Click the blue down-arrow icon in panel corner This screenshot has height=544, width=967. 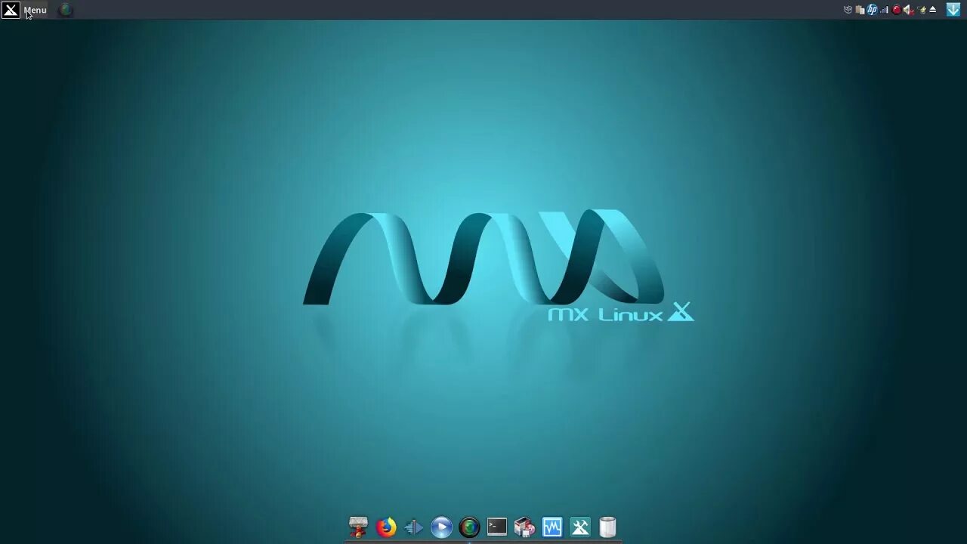tap(953, 10)
